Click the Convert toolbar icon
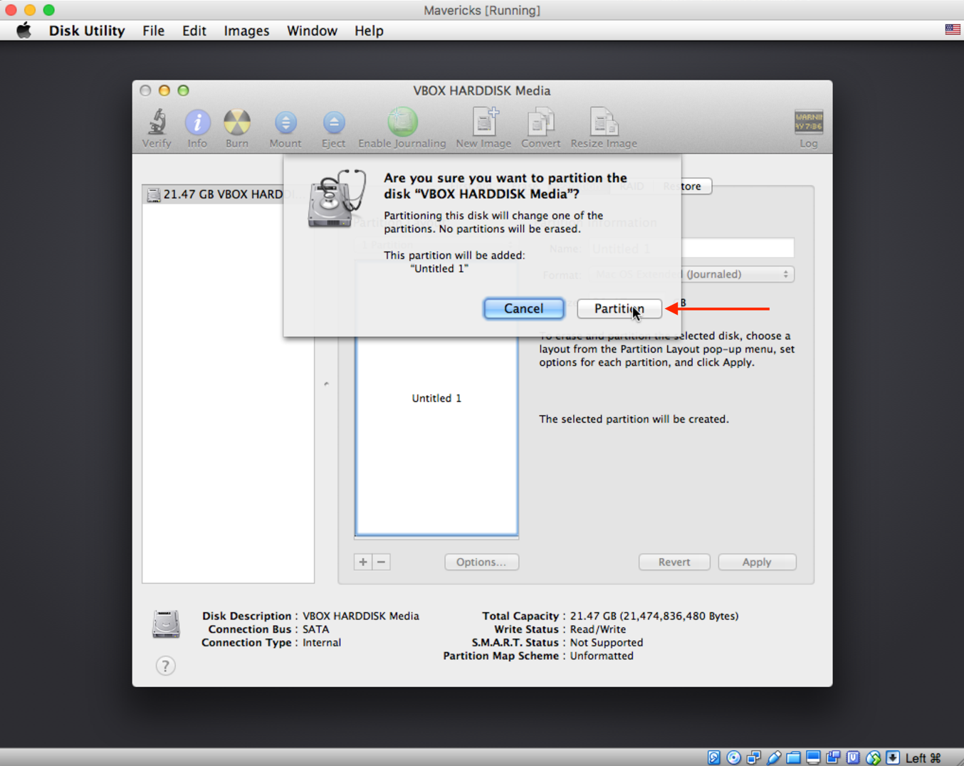The image size is (964, 766). tap(540, 123)
